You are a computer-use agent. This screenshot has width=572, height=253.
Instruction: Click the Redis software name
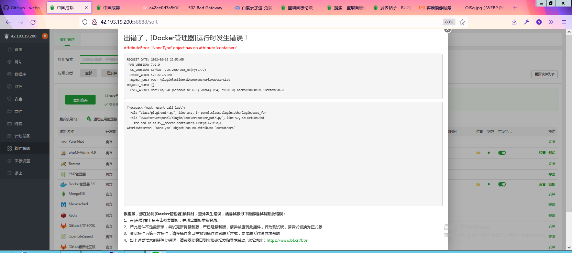point(73,216)
